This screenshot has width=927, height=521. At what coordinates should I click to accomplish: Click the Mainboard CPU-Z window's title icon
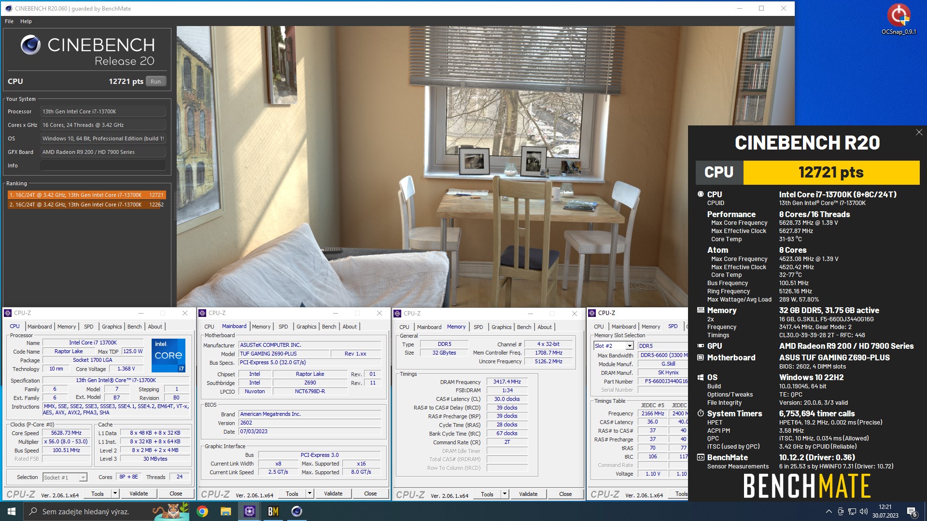[203, 313]
